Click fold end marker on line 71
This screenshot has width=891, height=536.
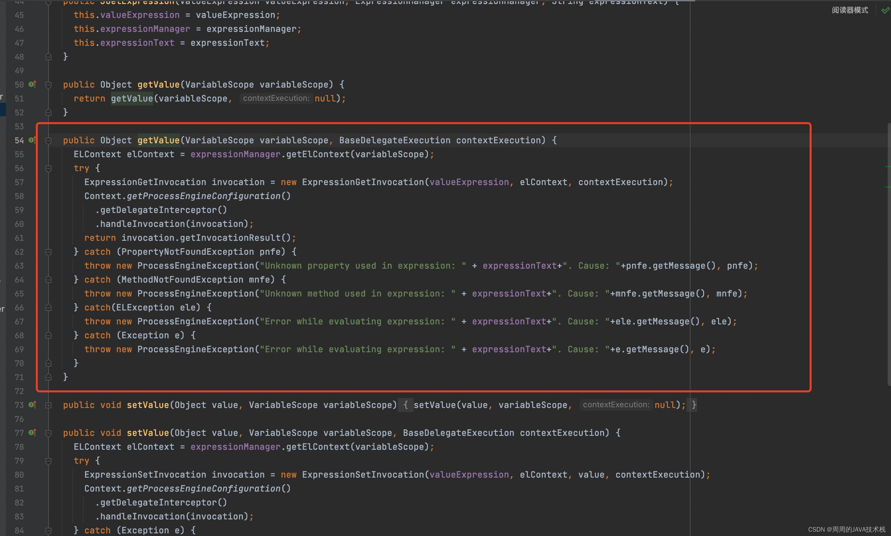[48, 377]
